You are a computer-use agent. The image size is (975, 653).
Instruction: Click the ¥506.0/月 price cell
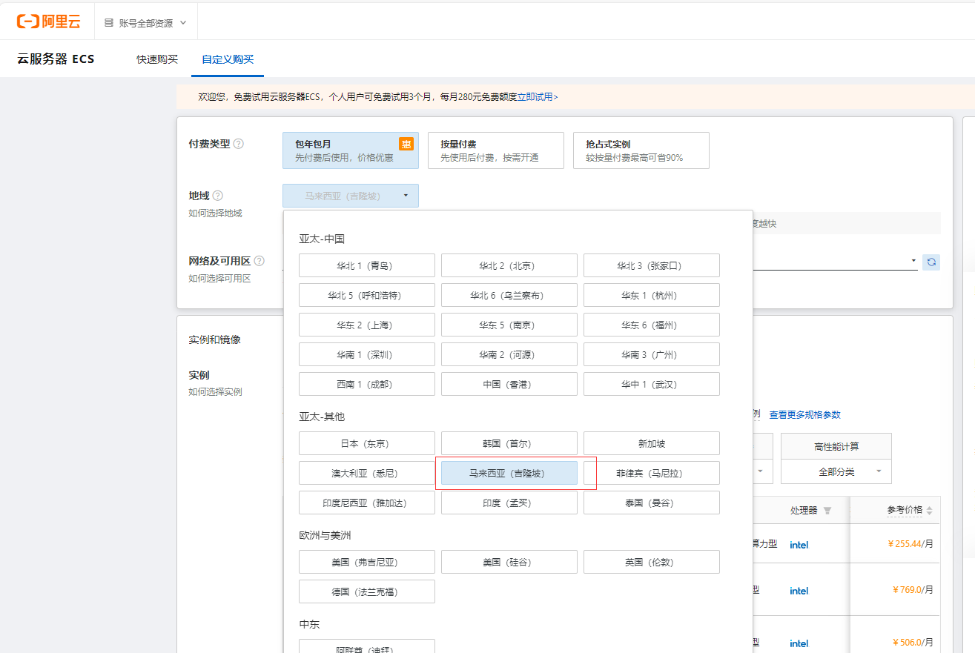point(913,642)
